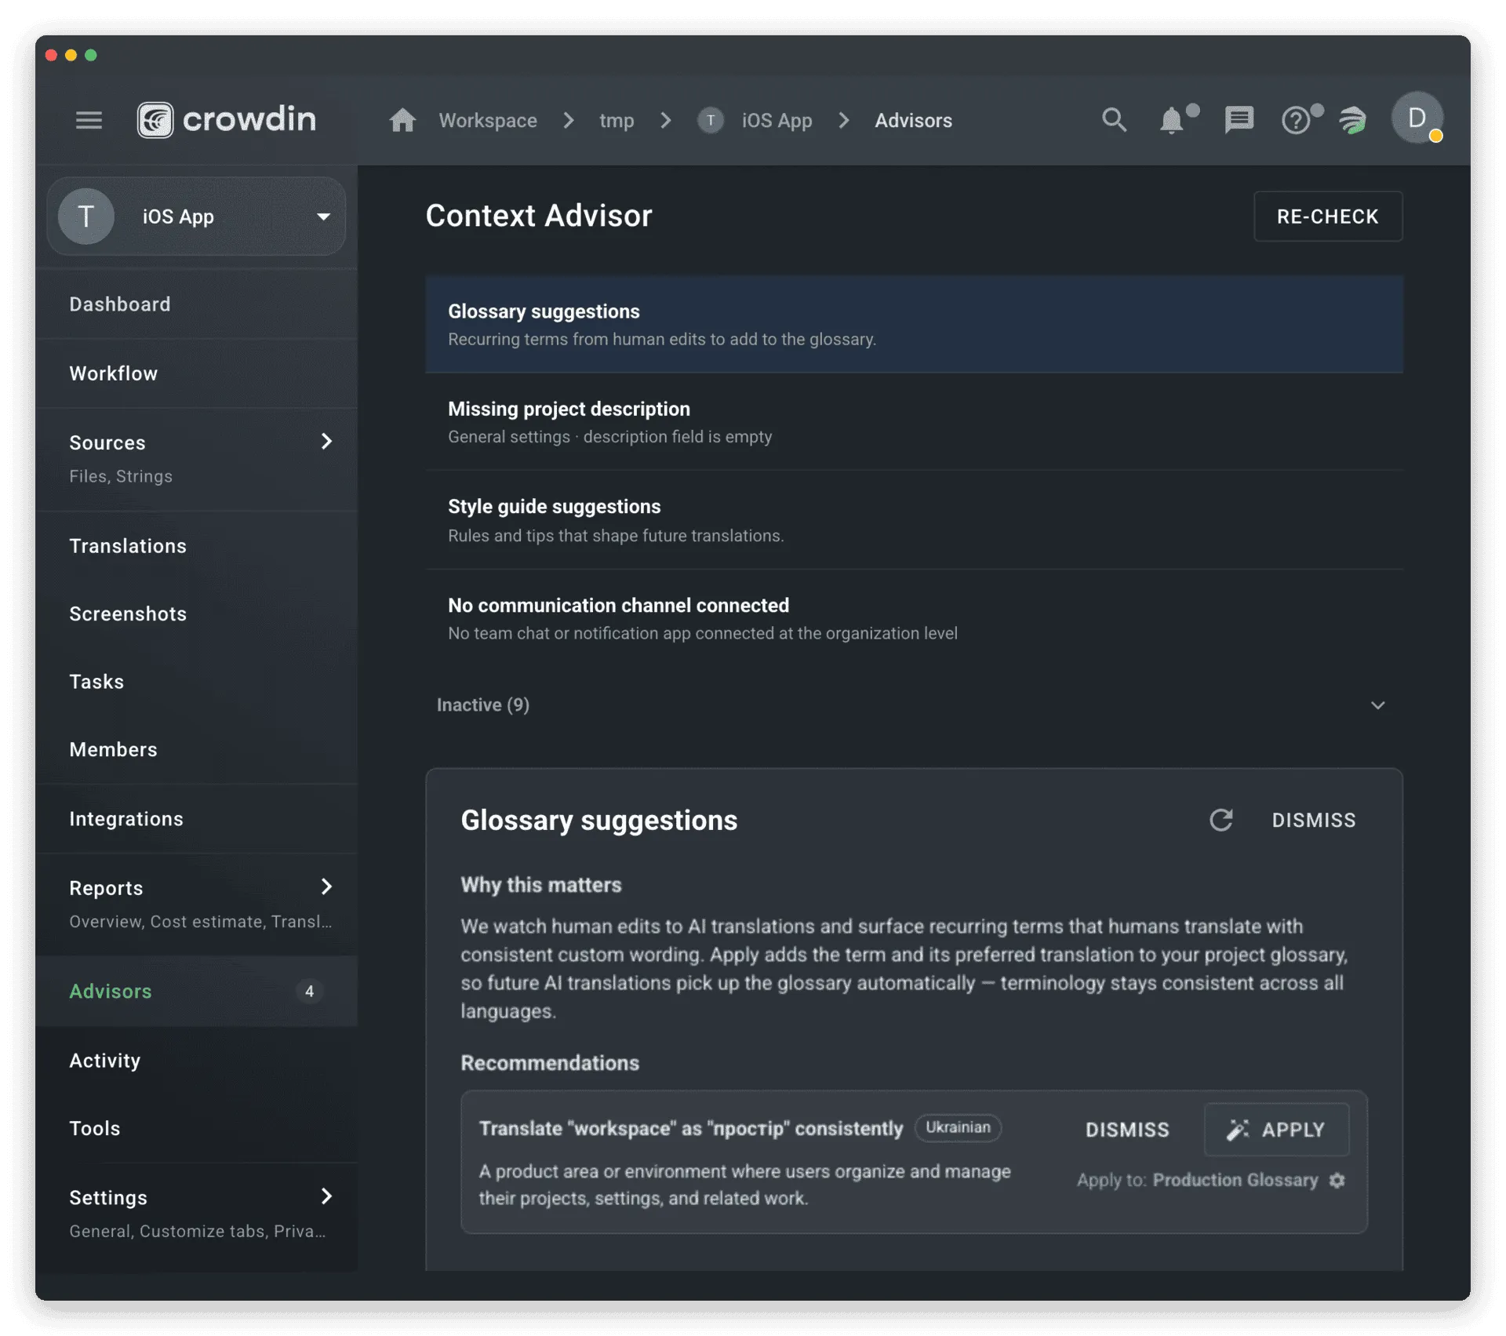Click the Crowdin logo
This screenshot has height=1336, width=1506.
click(x=227, y=120)
